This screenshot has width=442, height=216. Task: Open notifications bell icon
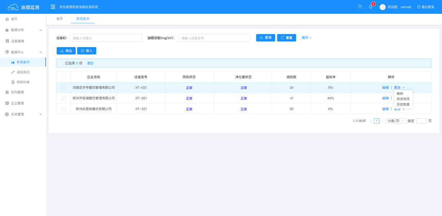point(370,7)
